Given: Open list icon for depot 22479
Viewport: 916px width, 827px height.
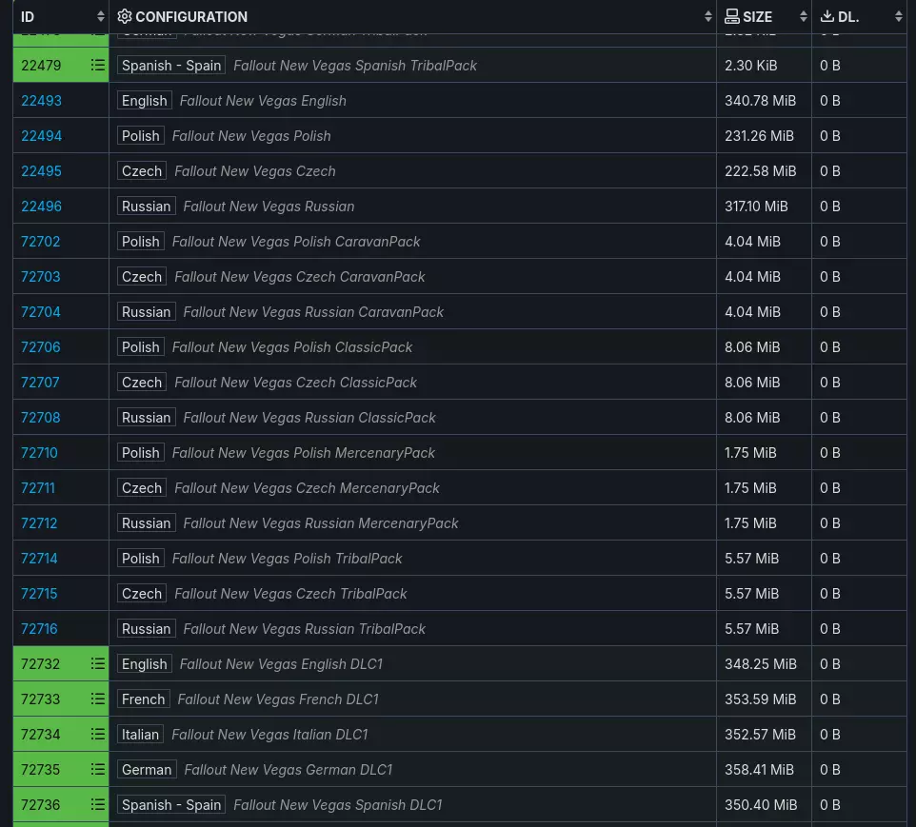Looking at the screenshot, I should click(x=97, y=65).
